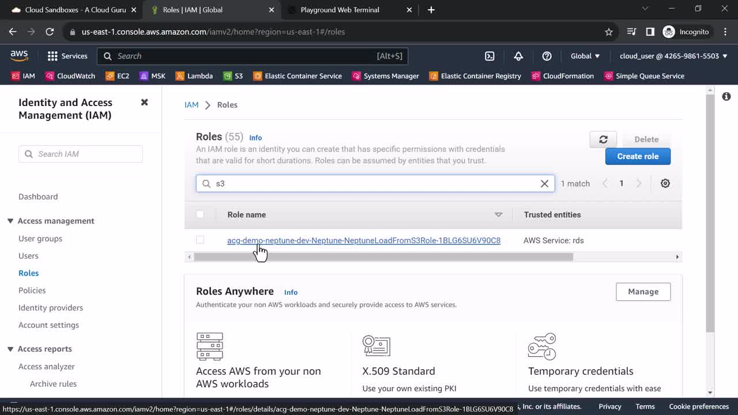Open the notifications bell
This screenshot has height=415, width=738.
click(x=518, y=56)
